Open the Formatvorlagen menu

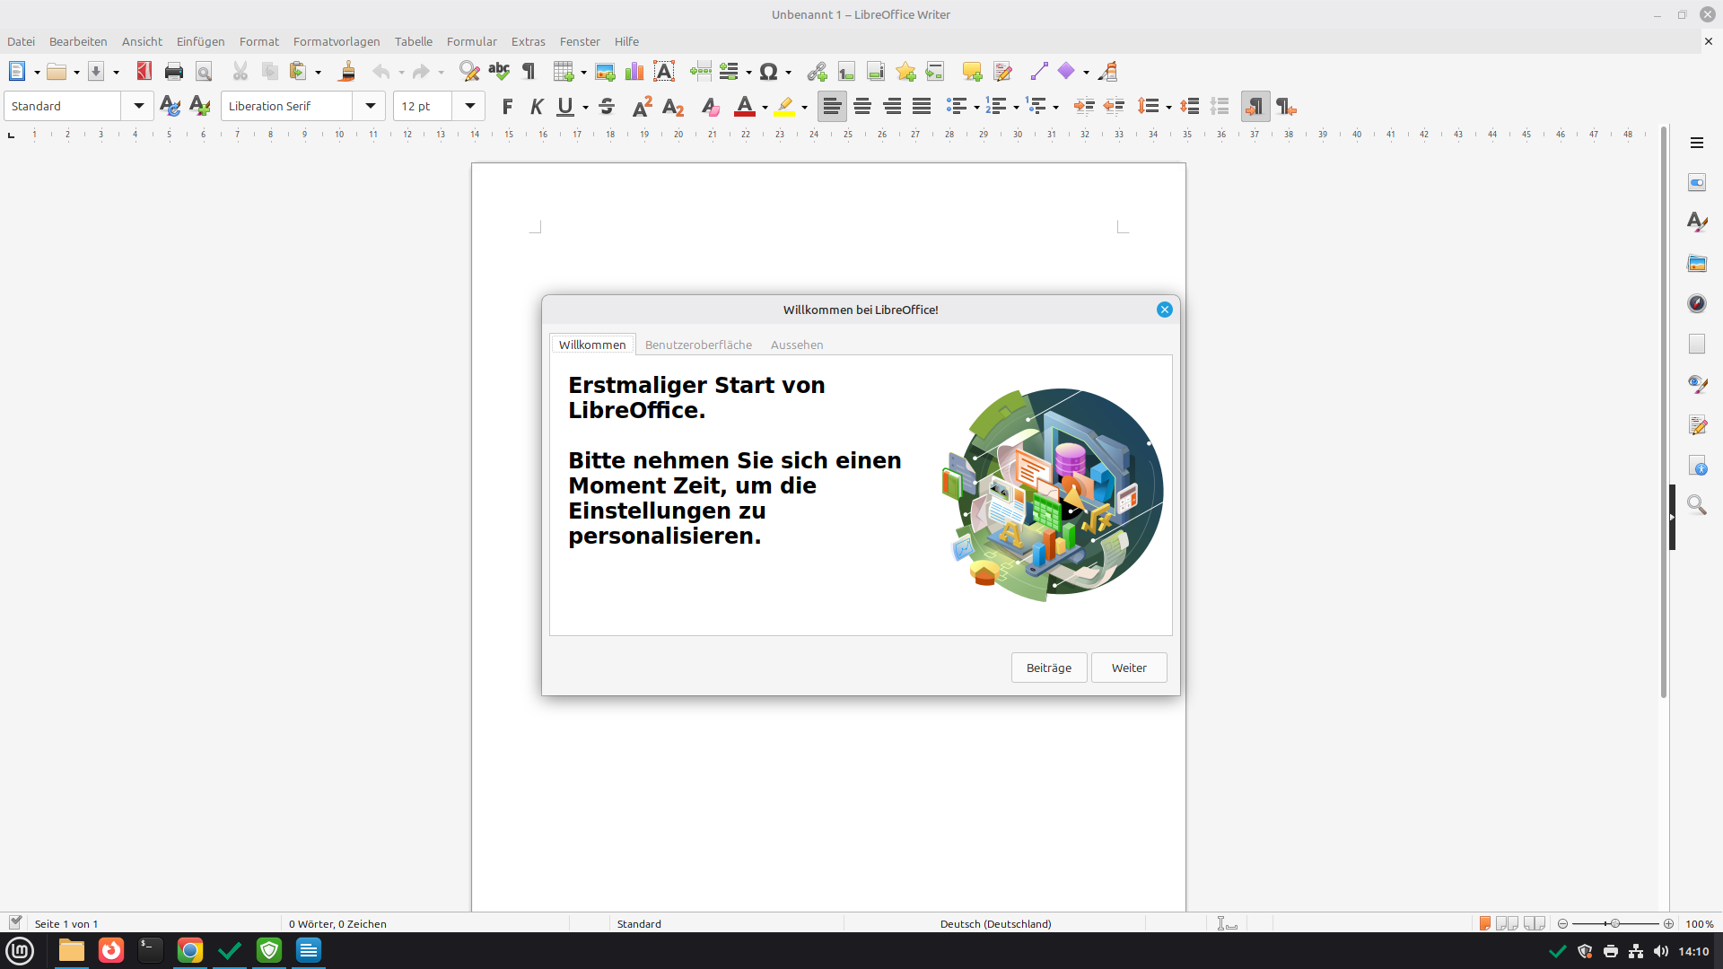[x=337, y=41]
